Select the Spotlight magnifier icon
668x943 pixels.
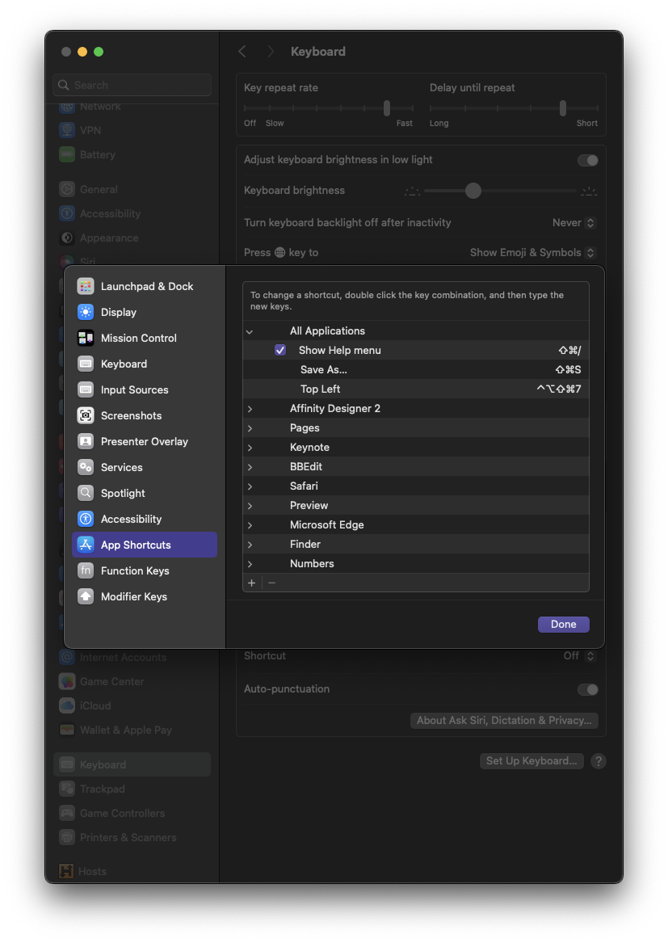click(x=86, y=493)
